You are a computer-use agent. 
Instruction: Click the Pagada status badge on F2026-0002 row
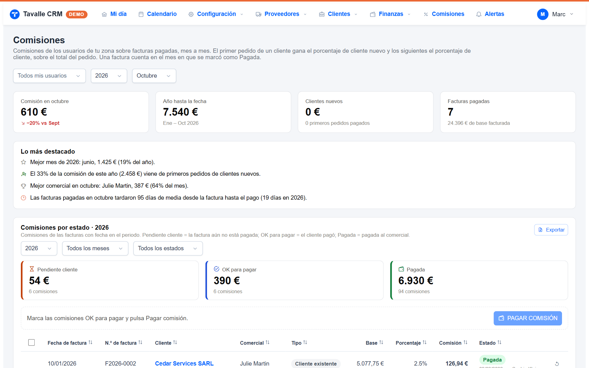(x=492, y=360)
